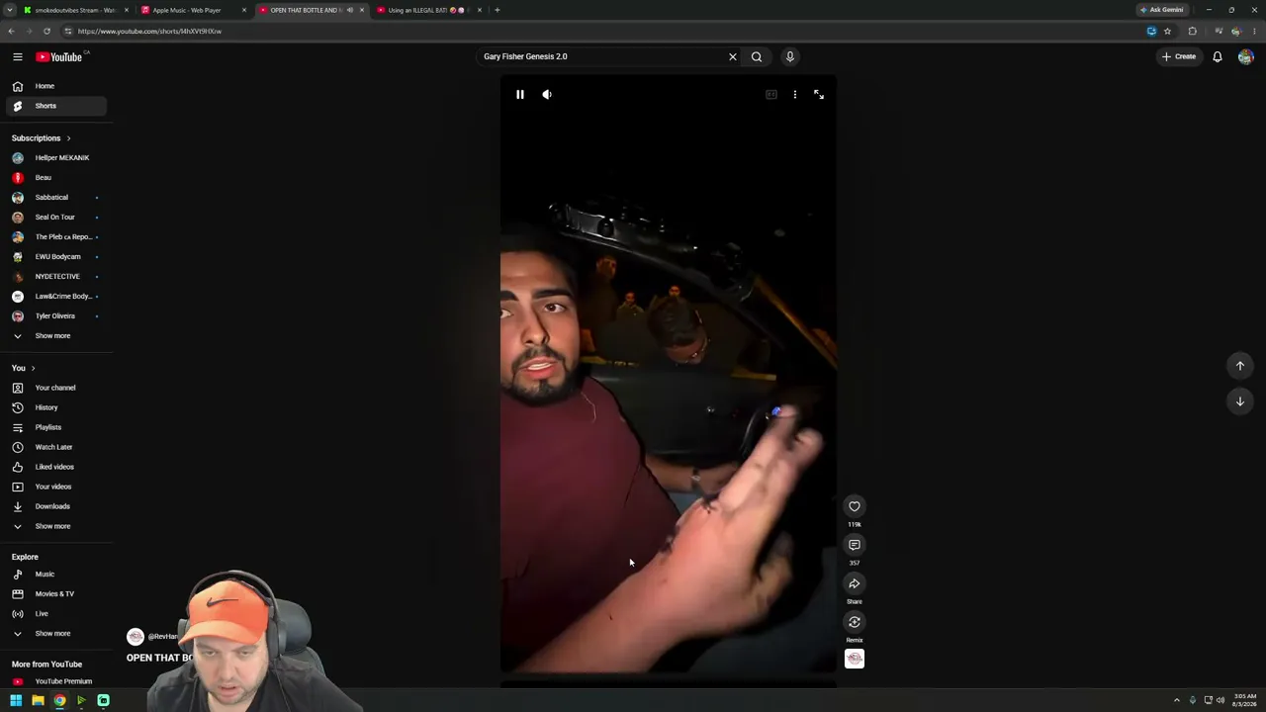Open Your videos

pyautogui.click(x=55, y=487)
